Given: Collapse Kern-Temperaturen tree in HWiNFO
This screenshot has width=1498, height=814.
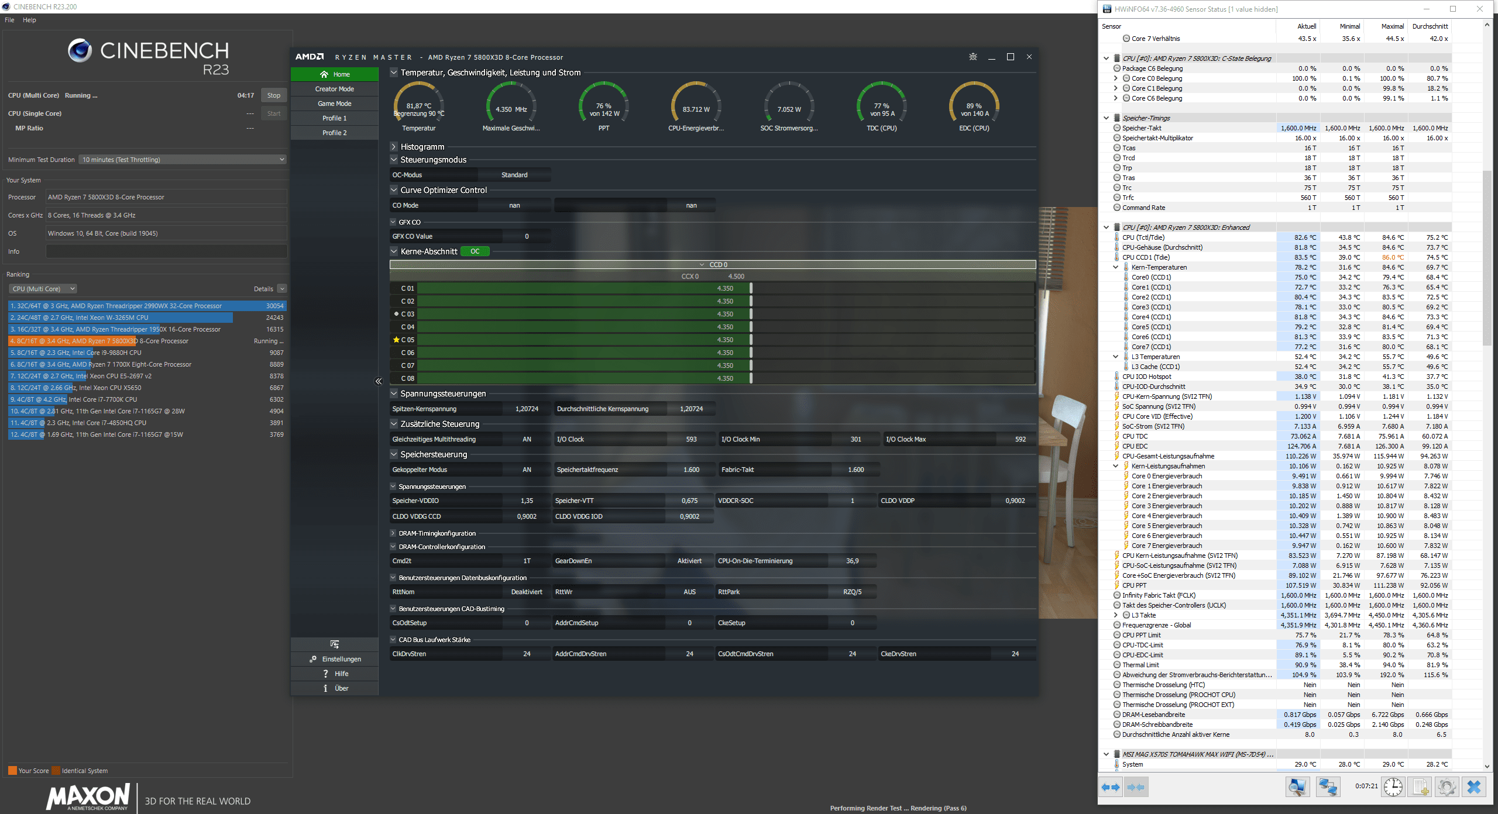Looking at the screenshot, I should pyautogui.click(x=1116, y=267).
